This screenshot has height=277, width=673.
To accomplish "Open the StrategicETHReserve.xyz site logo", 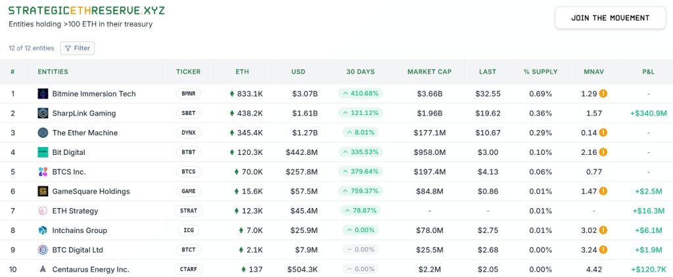I will [87, 11].
